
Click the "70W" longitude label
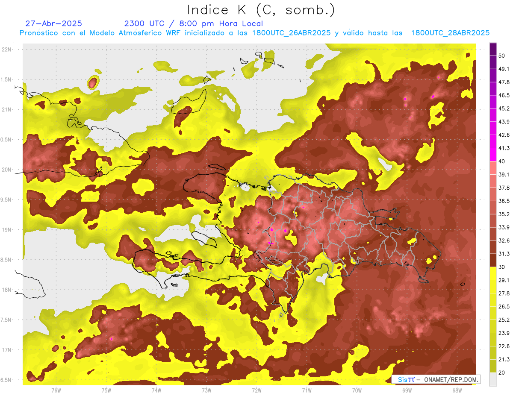click(357, 390)
